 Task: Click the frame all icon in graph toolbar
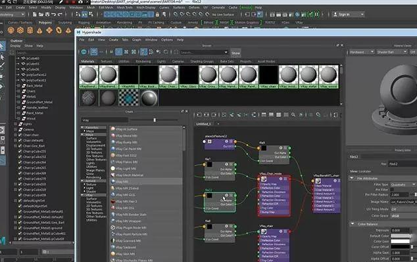point(224,115)
